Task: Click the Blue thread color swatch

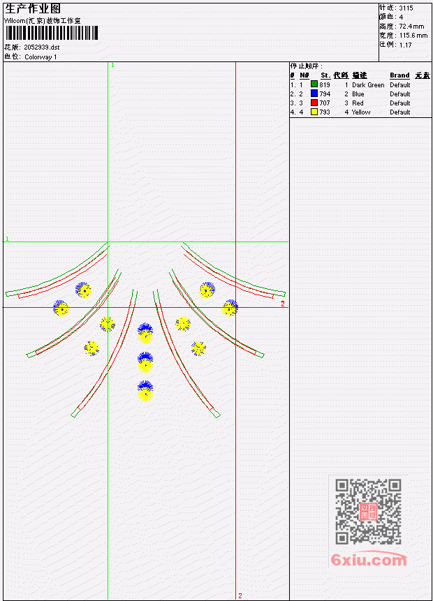Action: pyautogui.click(x=314, y=94)
